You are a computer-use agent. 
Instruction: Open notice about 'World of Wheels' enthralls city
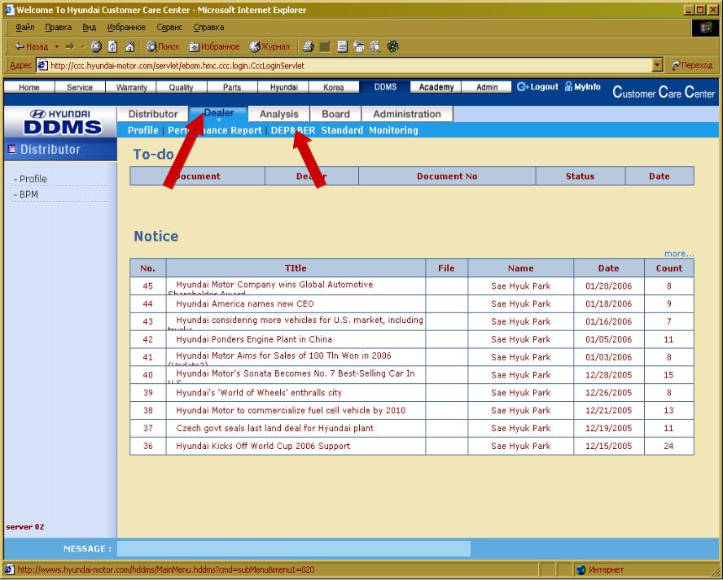(259, 393)
